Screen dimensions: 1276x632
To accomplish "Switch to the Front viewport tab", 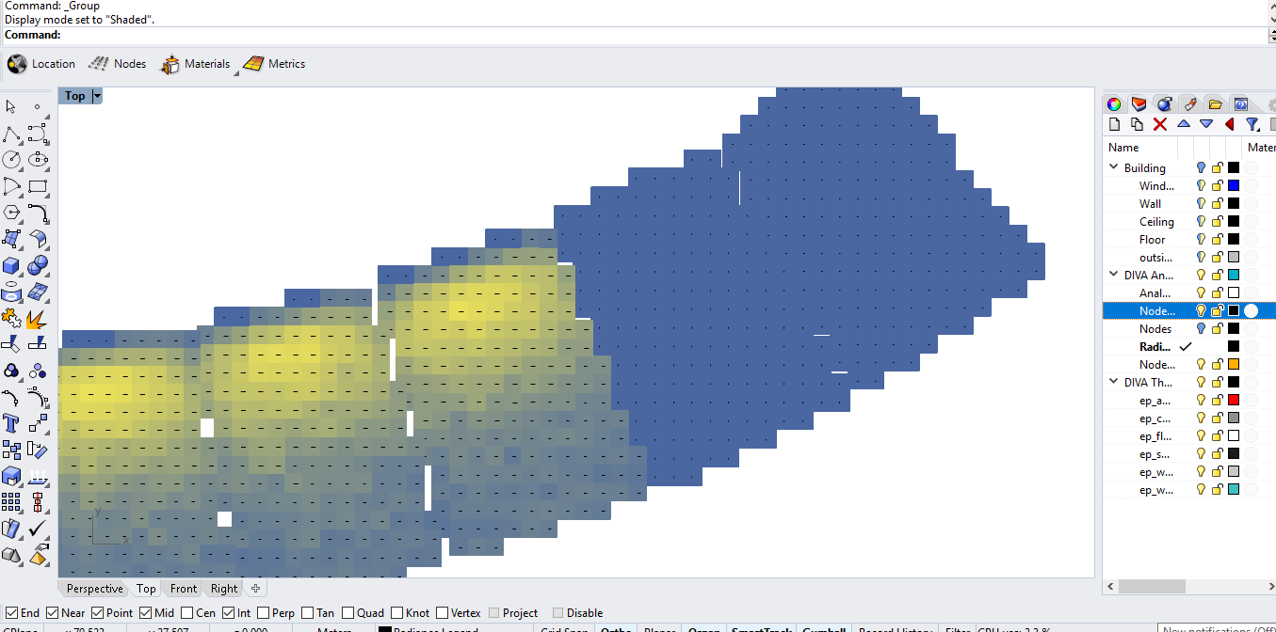I will [184, 589].
